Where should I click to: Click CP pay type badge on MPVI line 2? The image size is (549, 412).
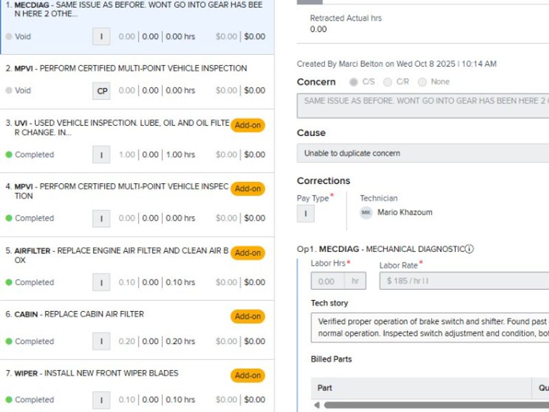(102, 91)
